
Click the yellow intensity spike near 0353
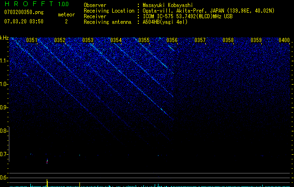tap(79, 185)
